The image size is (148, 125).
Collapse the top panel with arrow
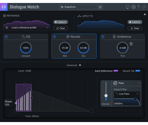pyautogui.click(x=145, y=14)
